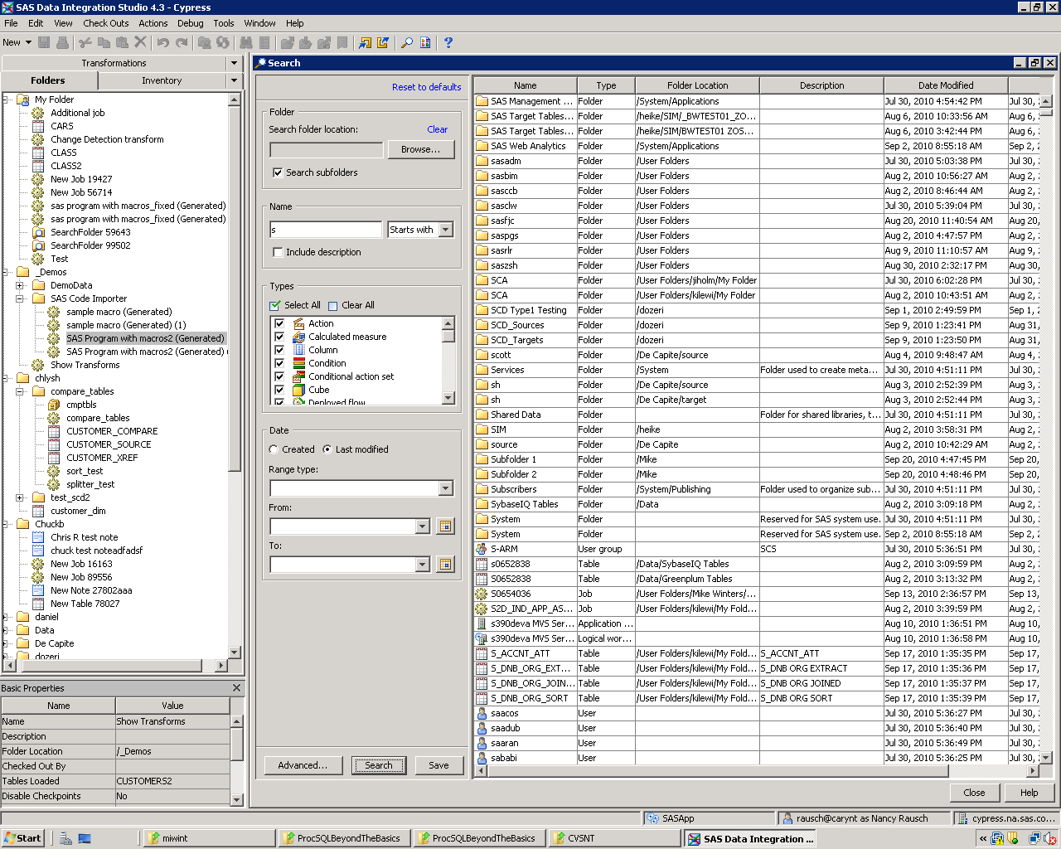Click the Redo arrow toolbar icon

182,42
